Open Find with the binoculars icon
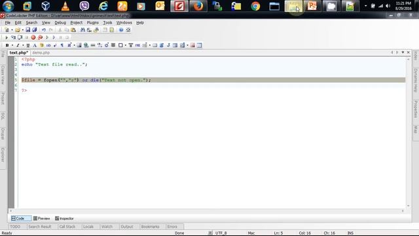Image resolution: width=419 pixels, height=236 pixels. pyautogui.click(x=82, y=30)
